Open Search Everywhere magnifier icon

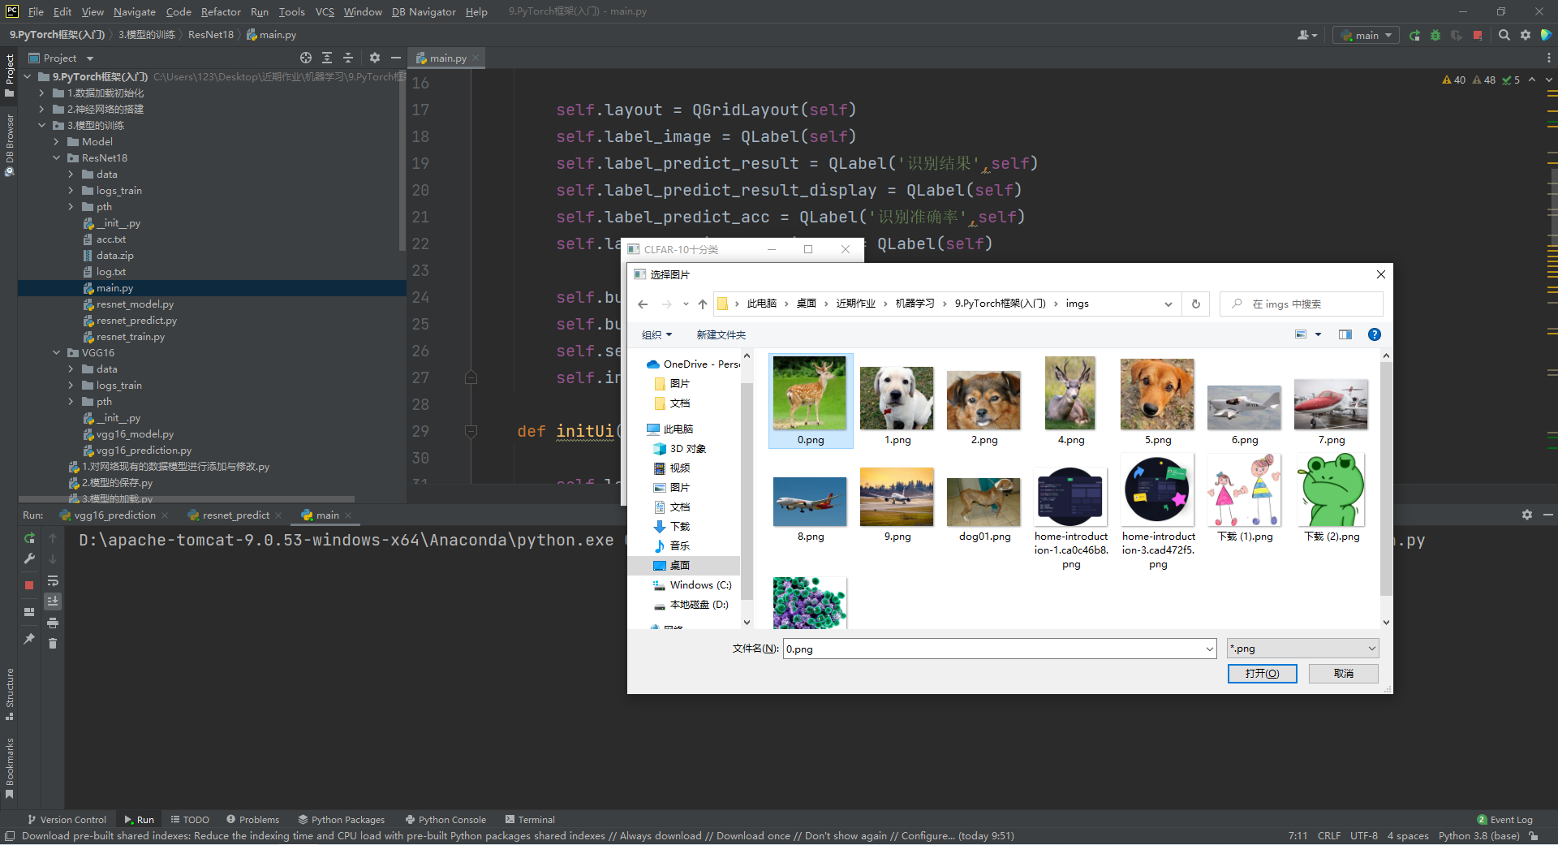(x=1504, y=35)
